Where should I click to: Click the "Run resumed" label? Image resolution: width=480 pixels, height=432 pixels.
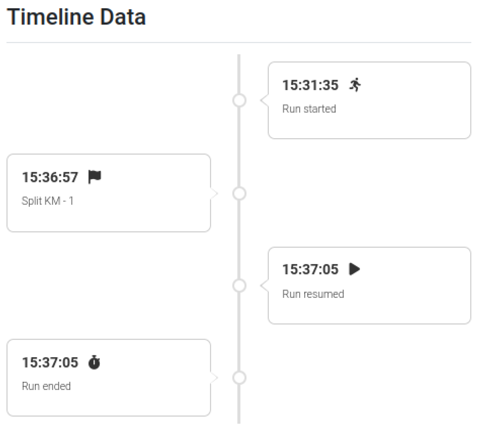(x=313, y=294)
